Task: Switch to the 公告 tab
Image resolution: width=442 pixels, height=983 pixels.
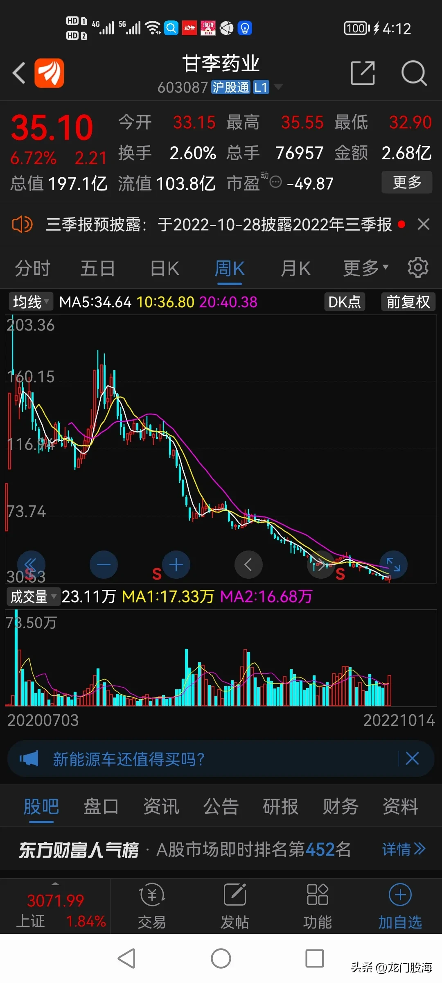Action: [x=221, y=807]
